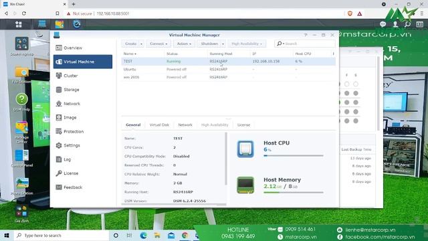The image size is (428, 241).
Task: Open the Protection section in sidebar
Action: tap(83, 131)
